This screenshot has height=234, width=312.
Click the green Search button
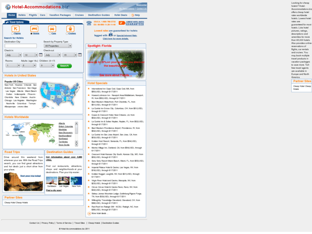point(64,66)
